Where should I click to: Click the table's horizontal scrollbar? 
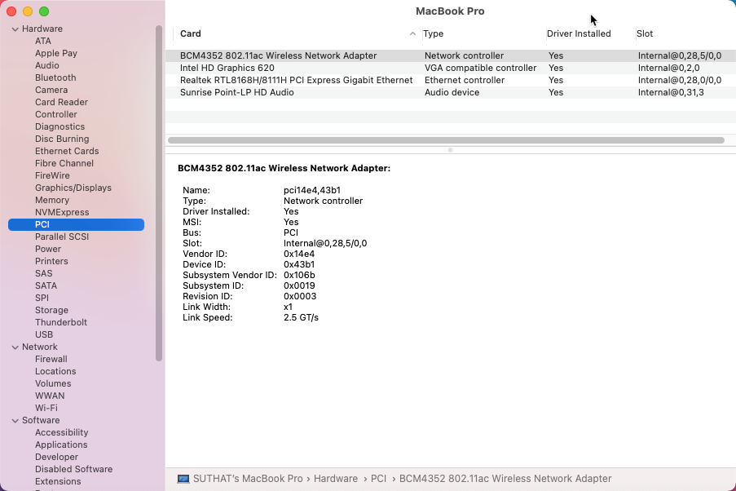[x=446, y=140]
